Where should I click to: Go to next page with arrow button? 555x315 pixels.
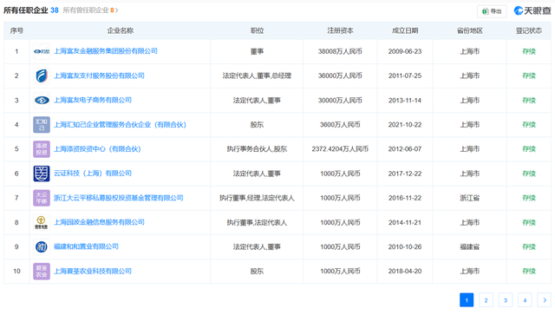point(545,300)
